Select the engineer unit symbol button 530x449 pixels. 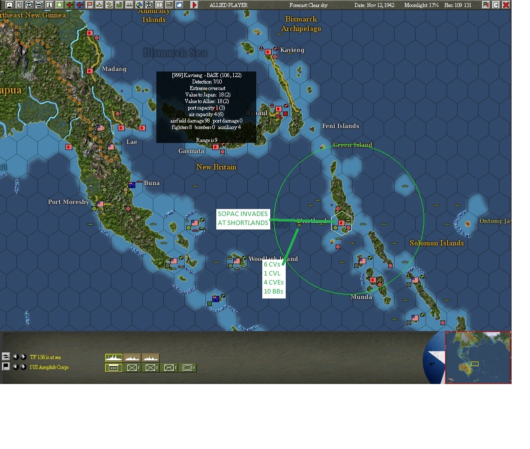tap(169, 368)
